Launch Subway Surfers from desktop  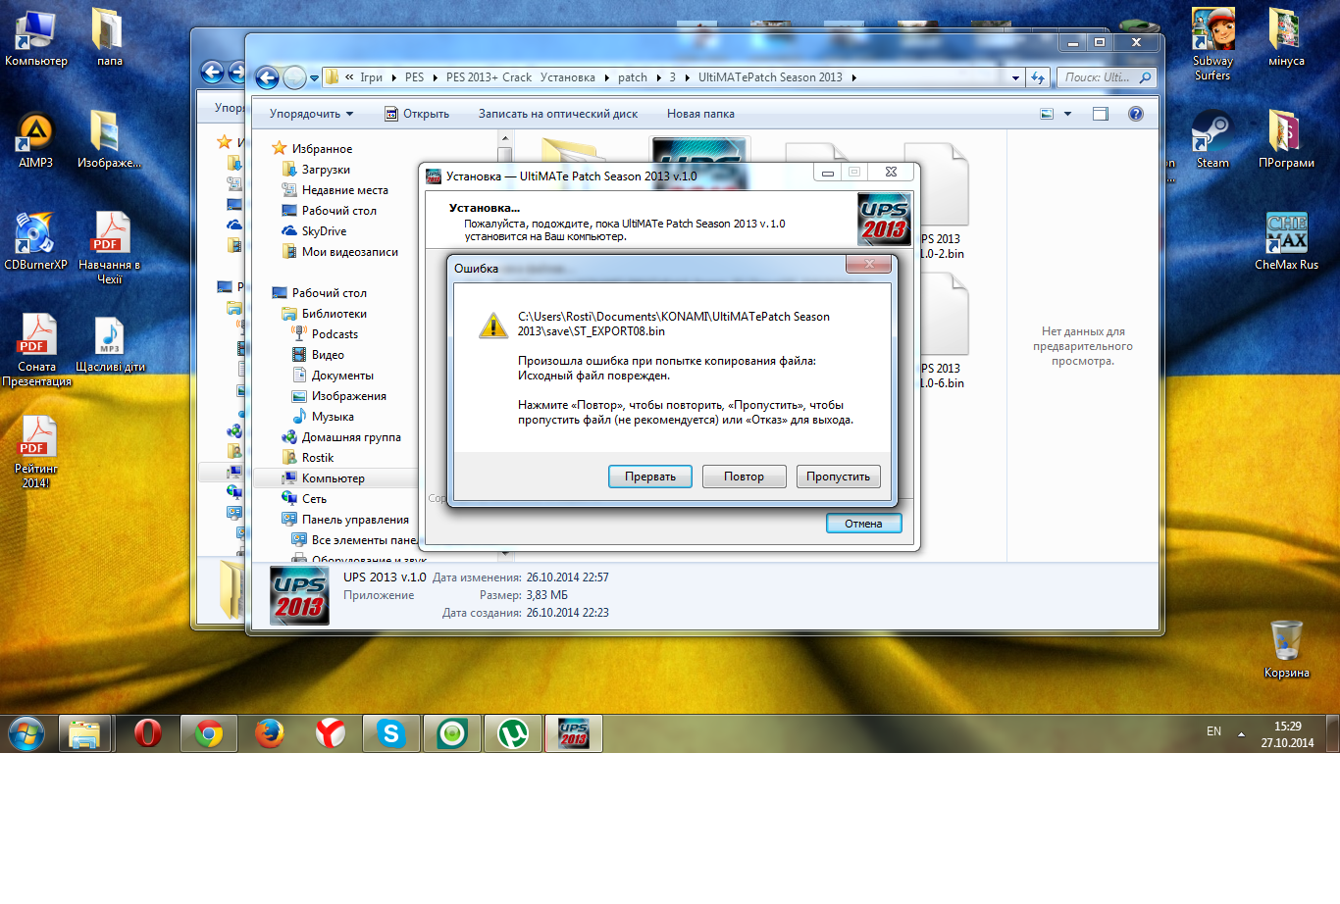[x=1212, y=44]
